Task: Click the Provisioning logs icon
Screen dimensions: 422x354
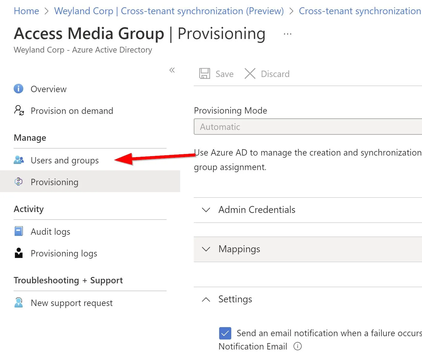Action: 19,253
